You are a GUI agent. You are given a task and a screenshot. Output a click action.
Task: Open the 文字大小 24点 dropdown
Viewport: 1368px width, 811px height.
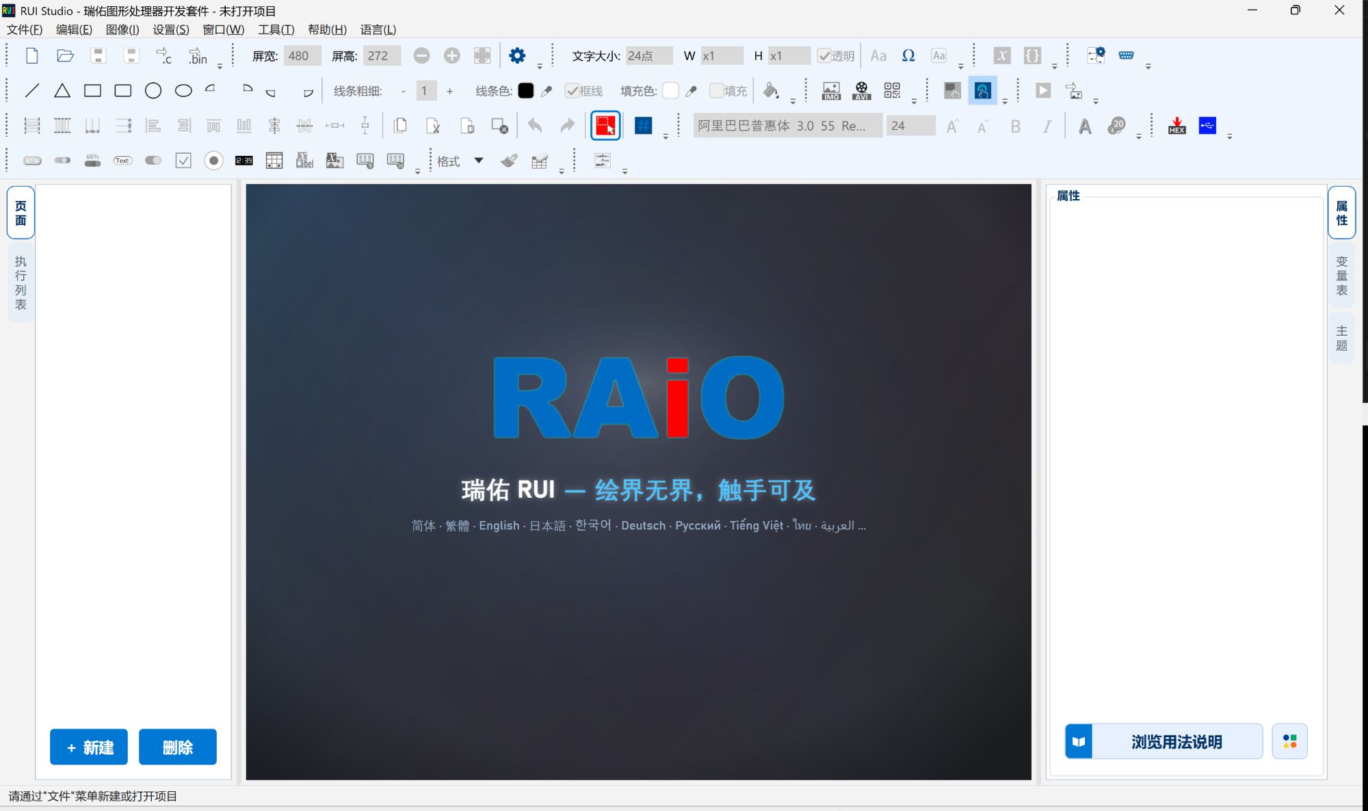(x=649, y=56)
